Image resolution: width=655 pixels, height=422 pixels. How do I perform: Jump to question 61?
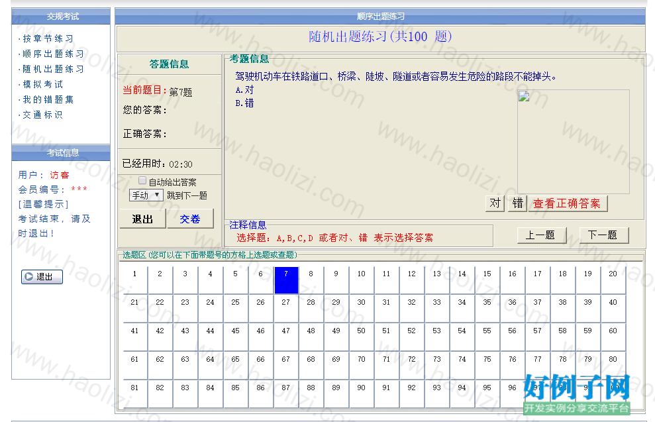point(135,366)
